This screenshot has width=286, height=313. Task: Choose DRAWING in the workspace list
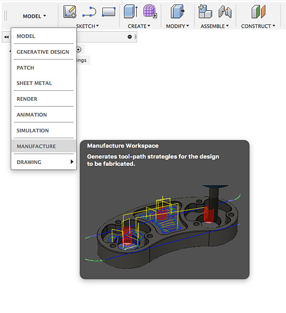point(44,162)
